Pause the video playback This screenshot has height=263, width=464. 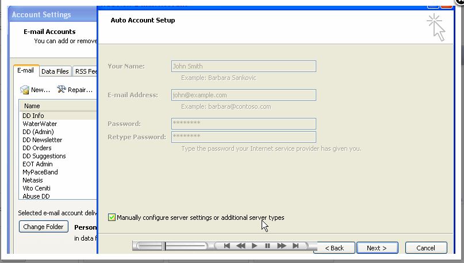coord(267,246)
